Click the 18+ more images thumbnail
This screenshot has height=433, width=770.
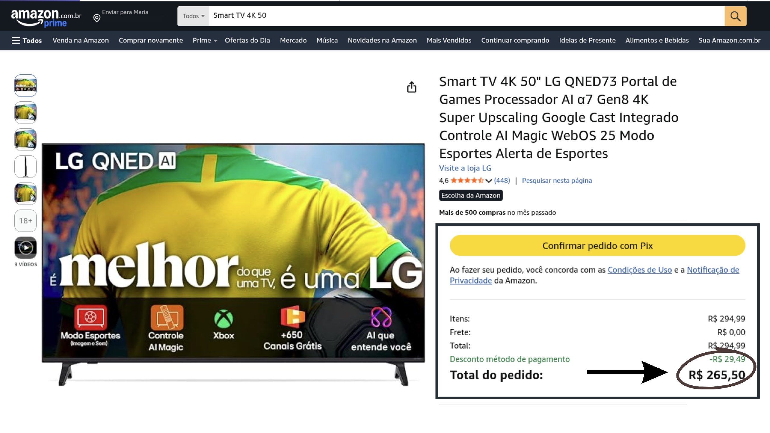click(x=26, y=221)
